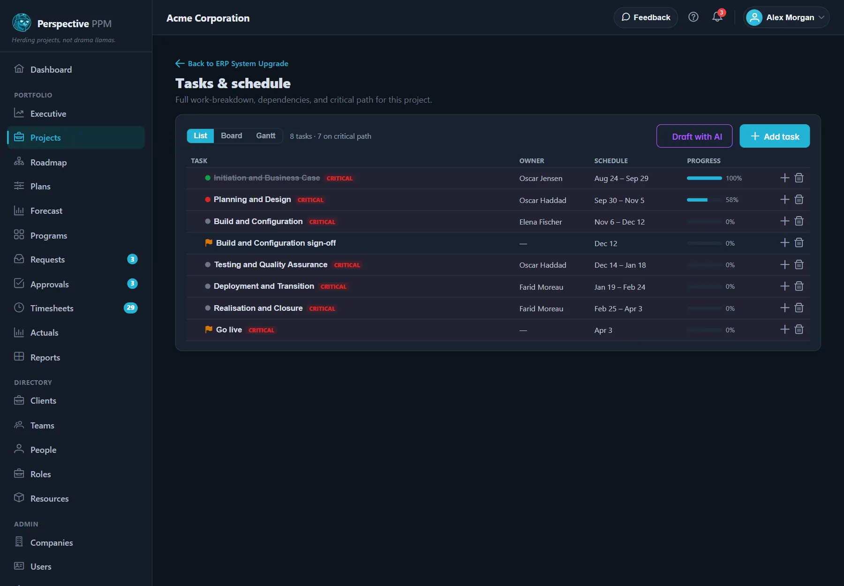Delete the Go live milestone

799,330
